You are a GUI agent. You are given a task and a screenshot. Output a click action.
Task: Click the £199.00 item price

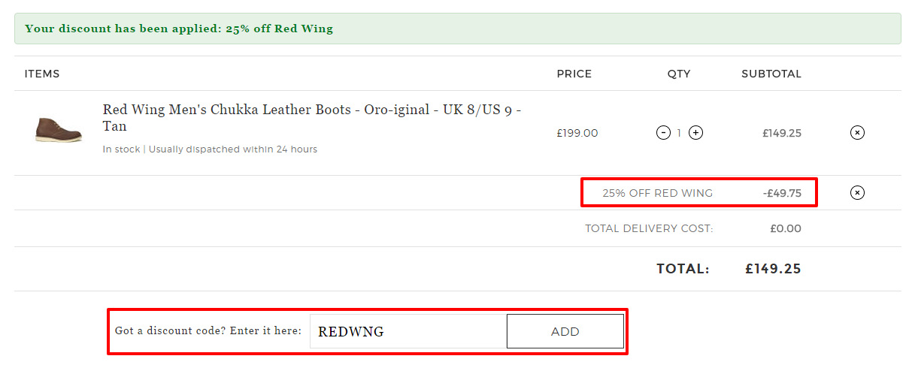(x=577, y=133)
